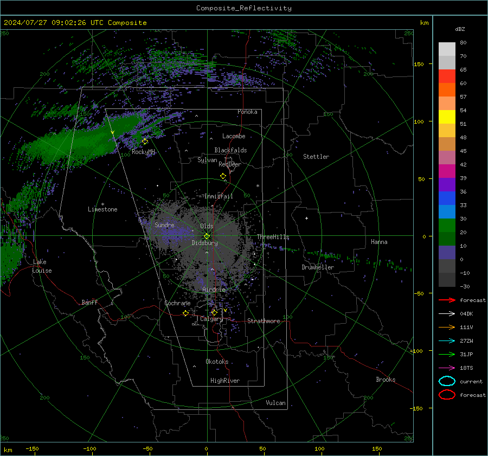The width and height of the screenshot is (488, 456).
Task: Click the yellow radar-center diamond between Olds and Didsbury
Action: click(x=207, y=236)
